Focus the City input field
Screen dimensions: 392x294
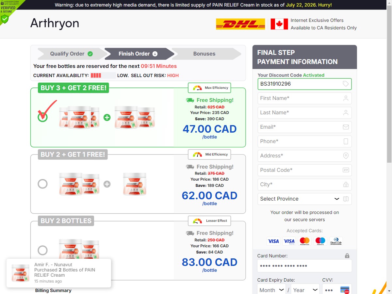point(304,185)
